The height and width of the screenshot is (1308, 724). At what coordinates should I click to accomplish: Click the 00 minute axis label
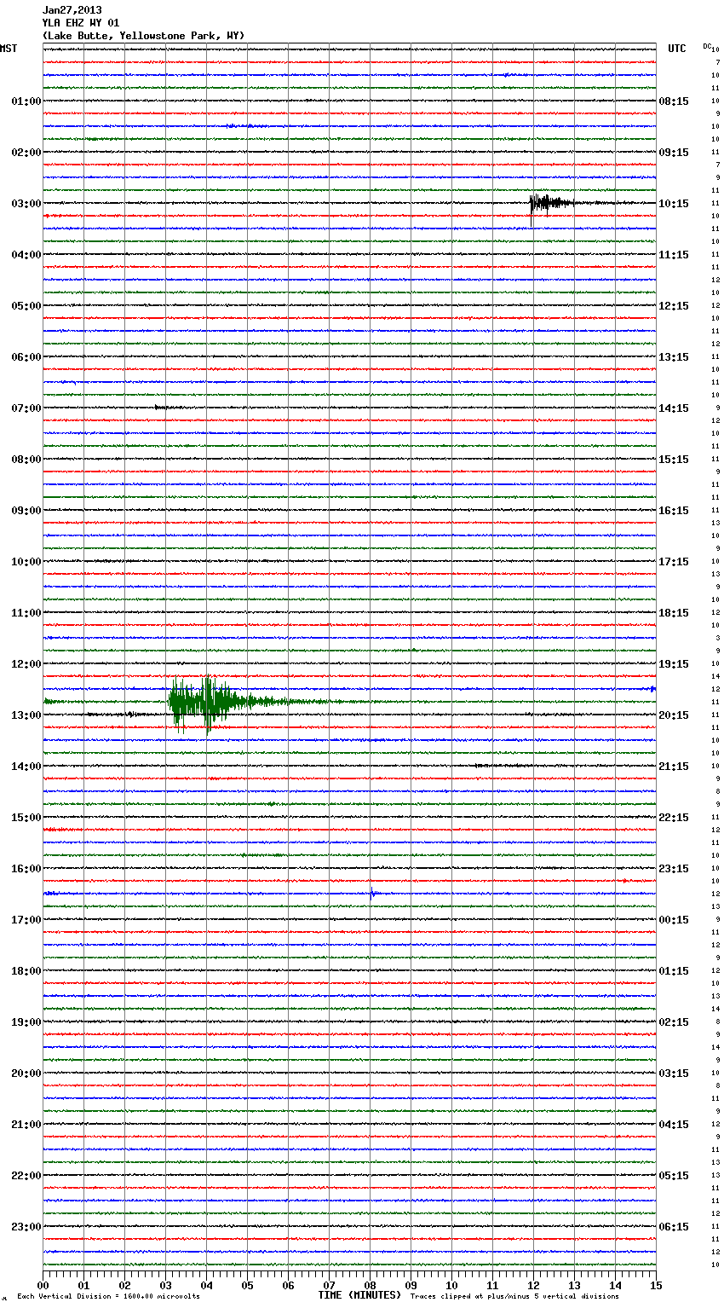[x=43, y=1286]
